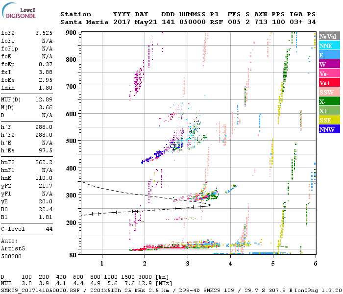Click the Santa Maria station name
This screenshot has width=343, height=294.
pyautogui.click(x=84, y=22)
